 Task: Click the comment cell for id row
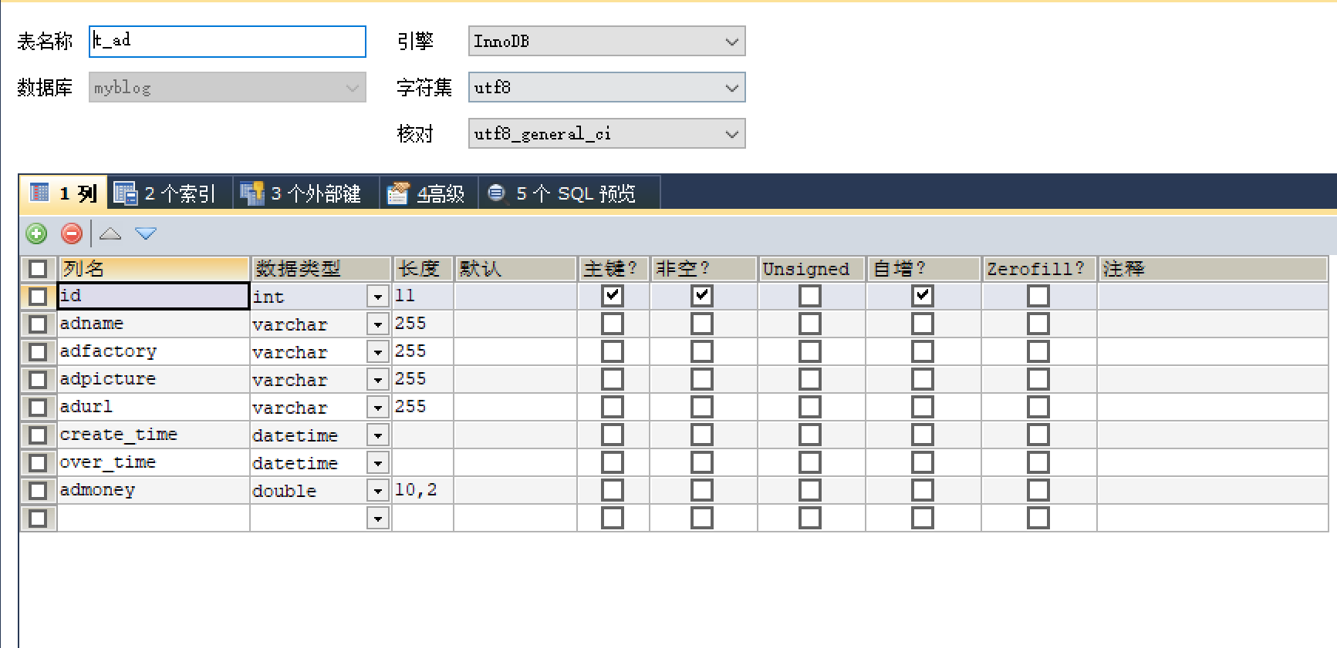pos(1212,296)
